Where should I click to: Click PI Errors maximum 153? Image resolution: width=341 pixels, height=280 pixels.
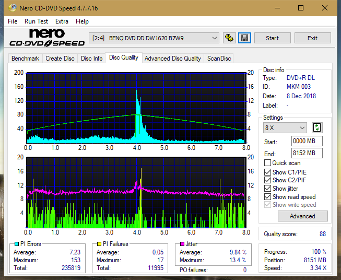[76, 260]
